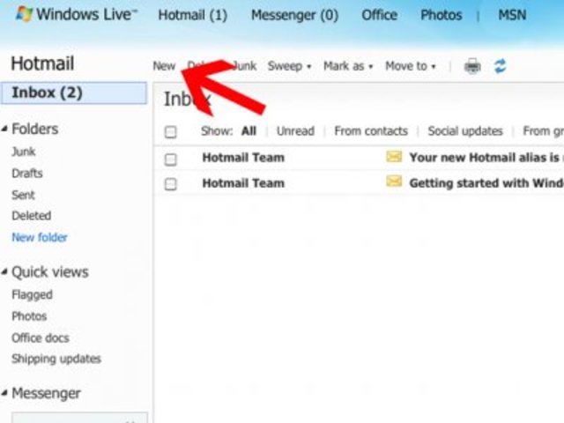
Task: Refresh the inbox with the blue arrows icon
Action: pyautogui.click(x=500, y=66)
